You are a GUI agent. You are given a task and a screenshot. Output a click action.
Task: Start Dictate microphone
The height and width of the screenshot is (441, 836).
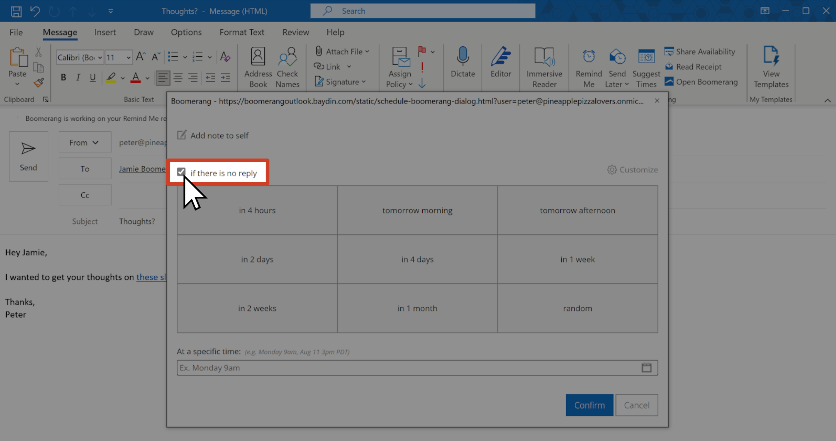click(463, 62)
